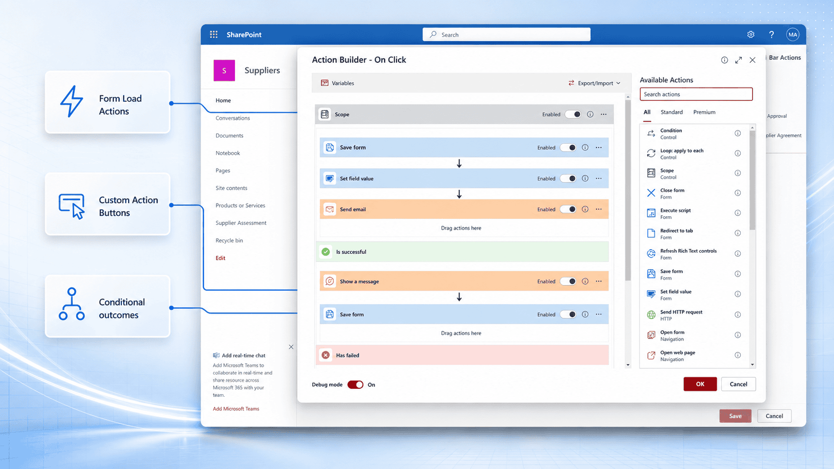Open Supplier Assessment in the site navigation
This screenshot has width=834, height=469.
click(241, 223)
